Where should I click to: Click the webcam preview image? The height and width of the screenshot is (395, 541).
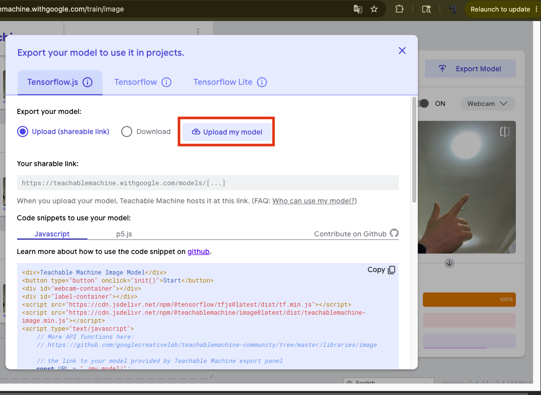[x=467, y=187]
